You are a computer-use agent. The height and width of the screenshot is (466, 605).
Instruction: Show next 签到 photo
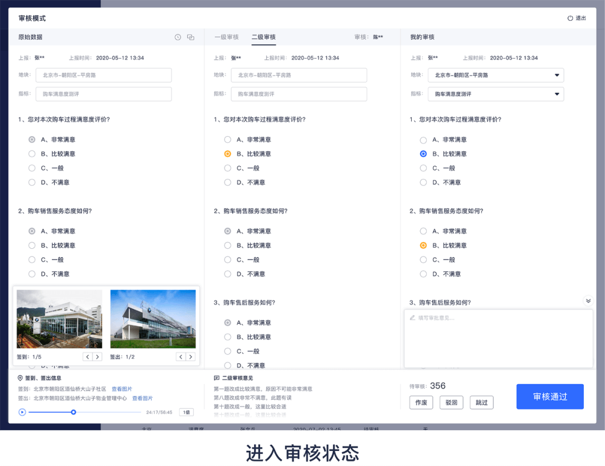[x=97, y=357]
